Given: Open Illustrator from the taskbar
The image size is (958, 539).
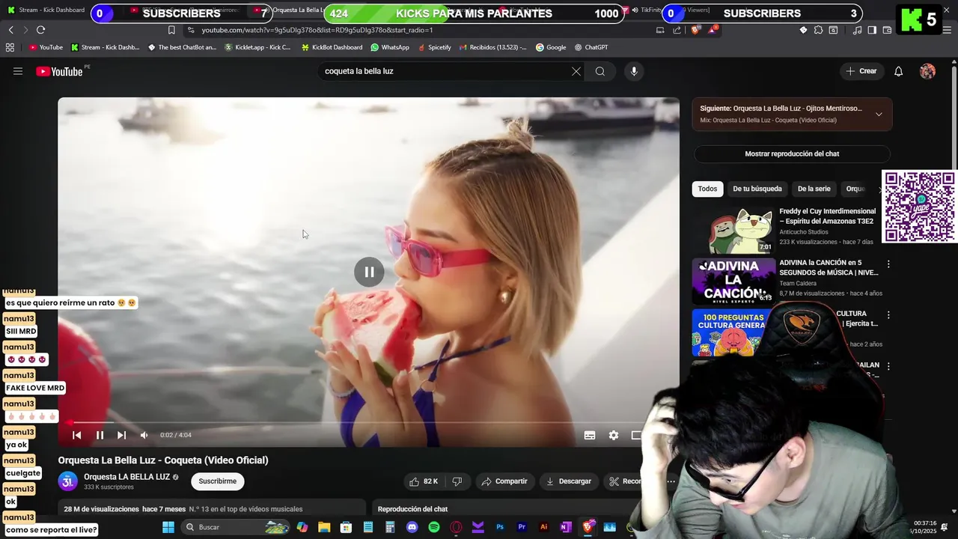Looking at the screenshot, I should tap(543, 527).
